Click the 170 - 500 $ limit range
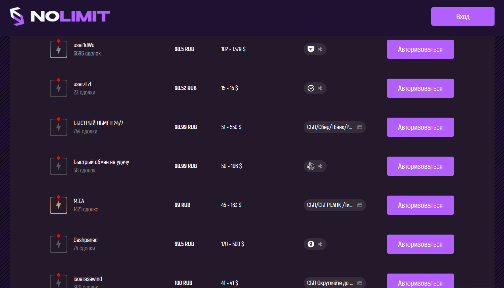The height and width of the screenshot is (288, 504). (233, 244)
